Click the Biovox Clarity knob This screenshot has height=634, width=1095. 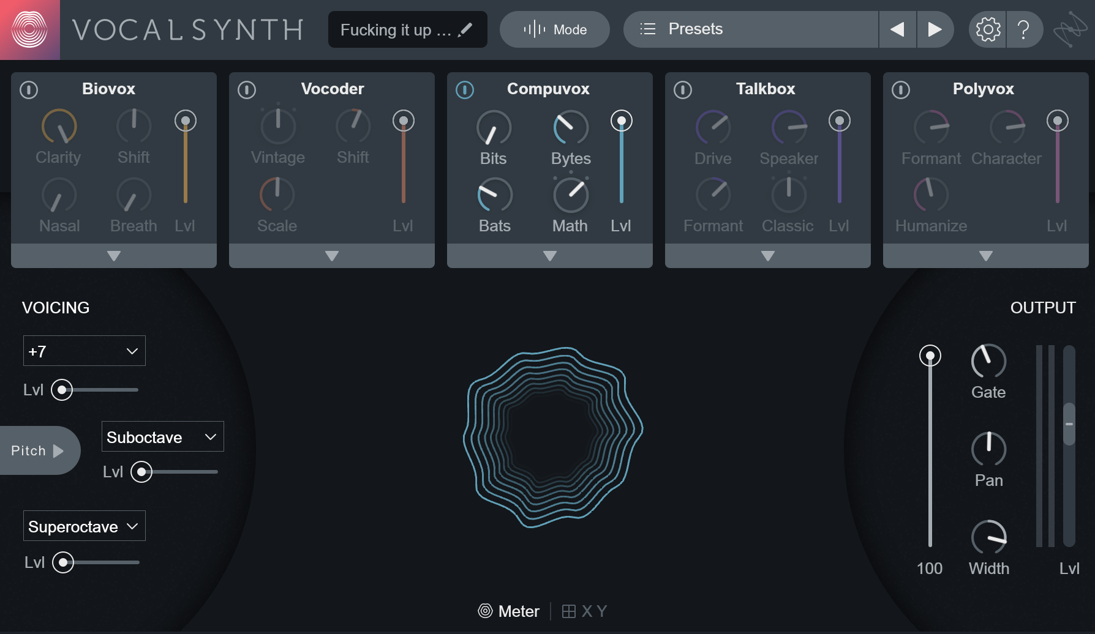pos(59,127)
